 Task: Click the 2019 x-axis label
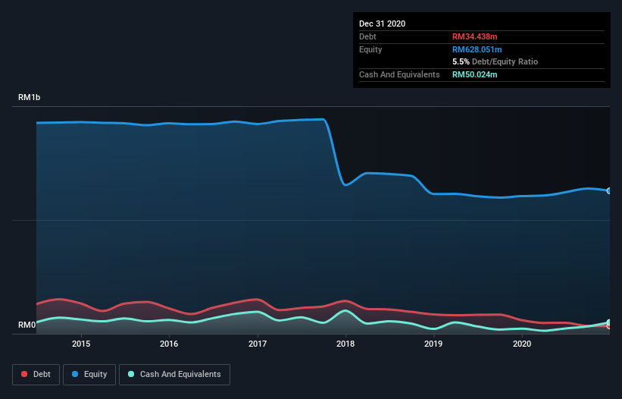433,344
